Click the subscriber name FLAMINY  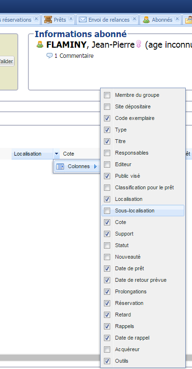click(66, 44)
